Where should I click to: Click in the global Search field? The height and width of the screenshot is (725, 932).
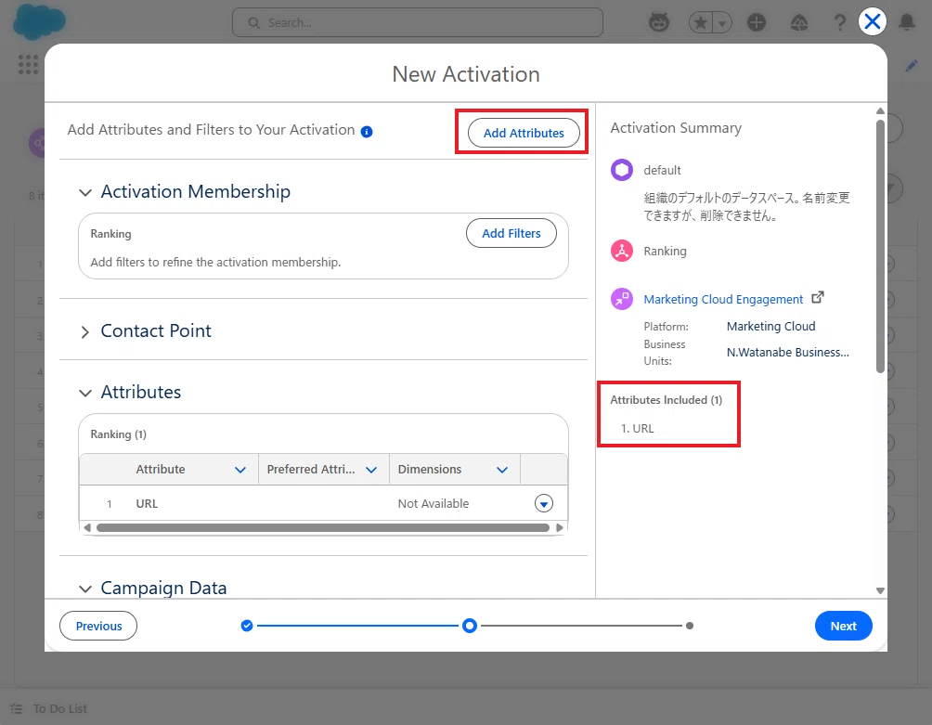tap(417, 22)
